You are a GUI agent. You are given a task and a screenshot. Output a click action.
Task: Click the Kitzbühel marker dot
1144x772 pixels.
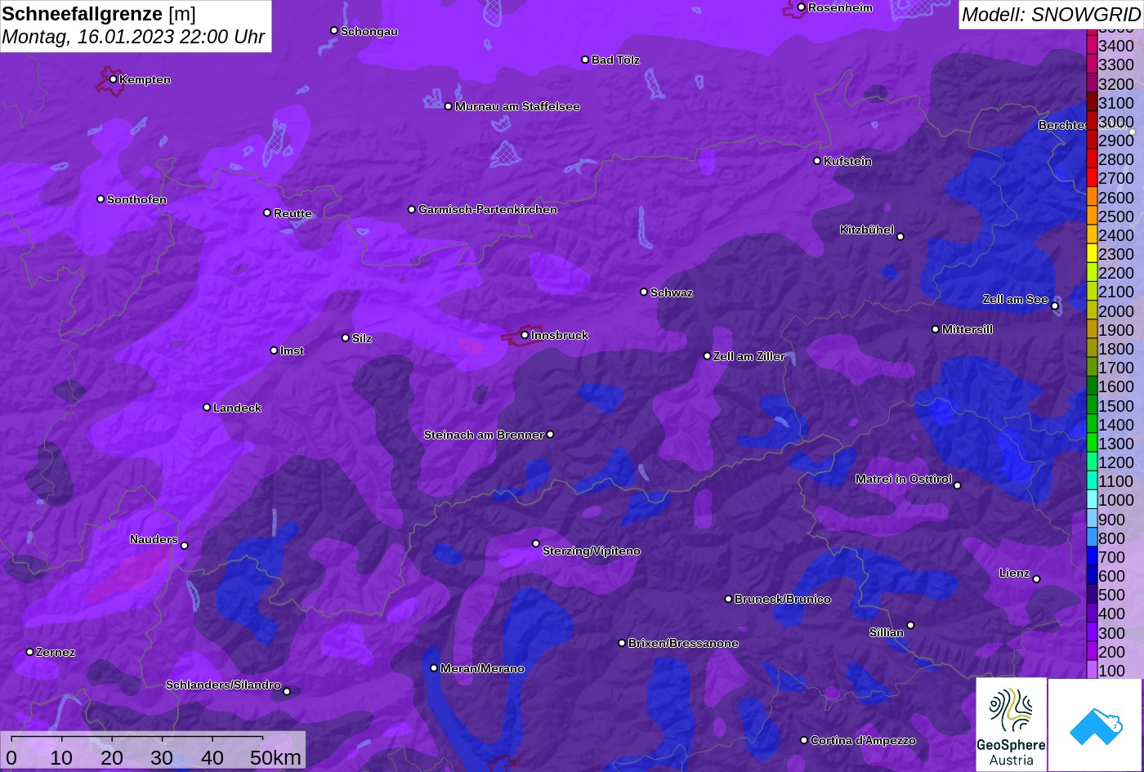(x=900, y=237)
